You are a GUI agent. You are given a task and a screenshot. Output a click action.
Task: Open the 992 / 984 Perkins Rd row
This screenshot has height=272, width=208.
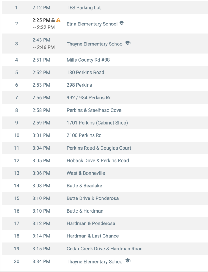pos(105,98)
